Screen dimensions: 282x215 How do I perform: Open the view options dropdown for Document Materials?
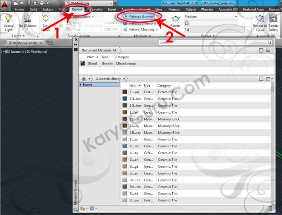click(269, 50)
